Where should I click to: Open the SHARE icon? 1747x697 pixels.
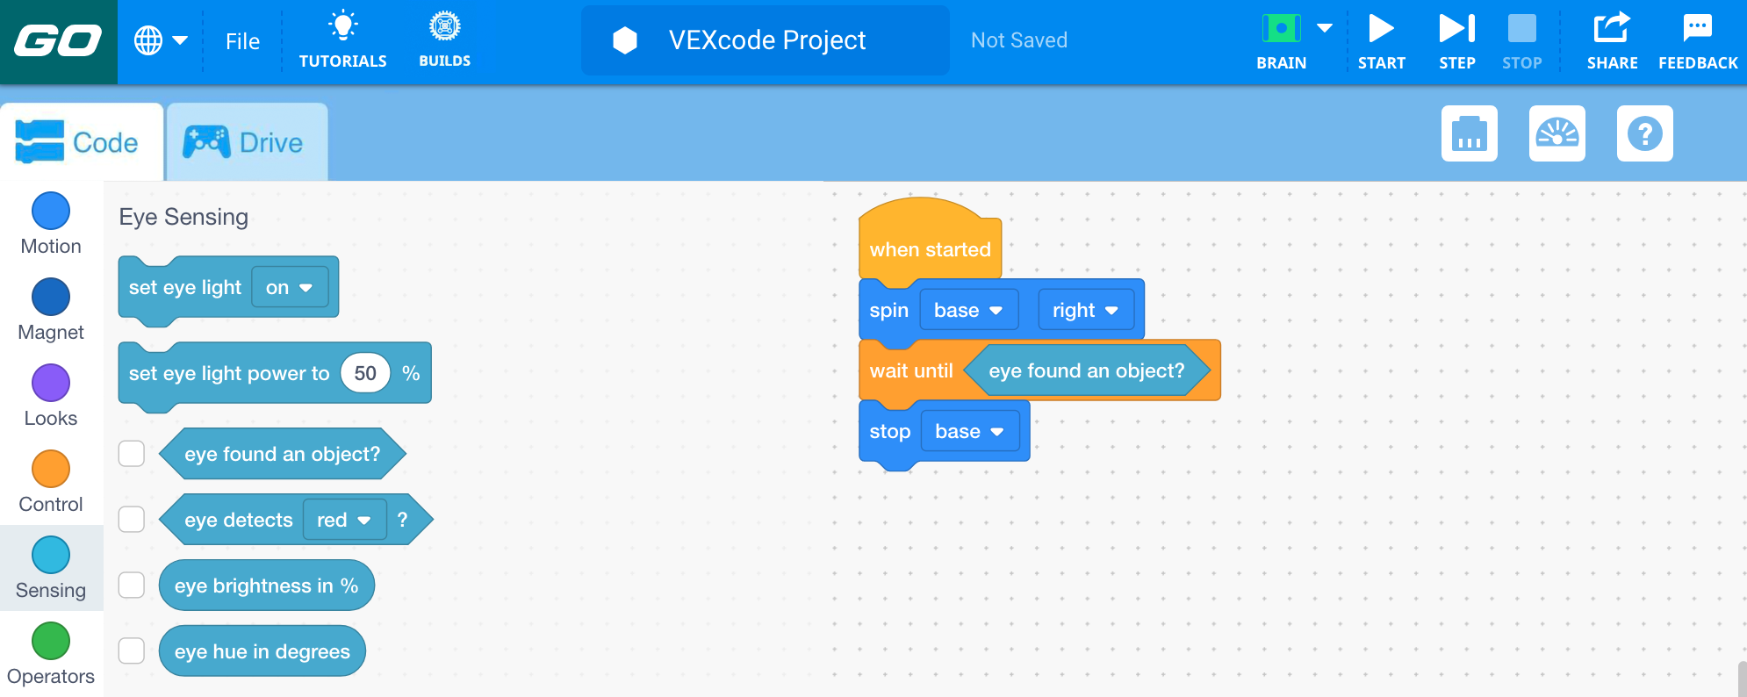pos(1612,29)
